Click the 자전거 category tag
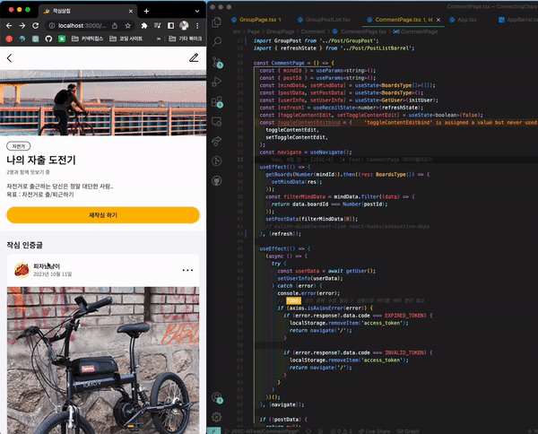This screenshot has height=434, width=538. 19,146
